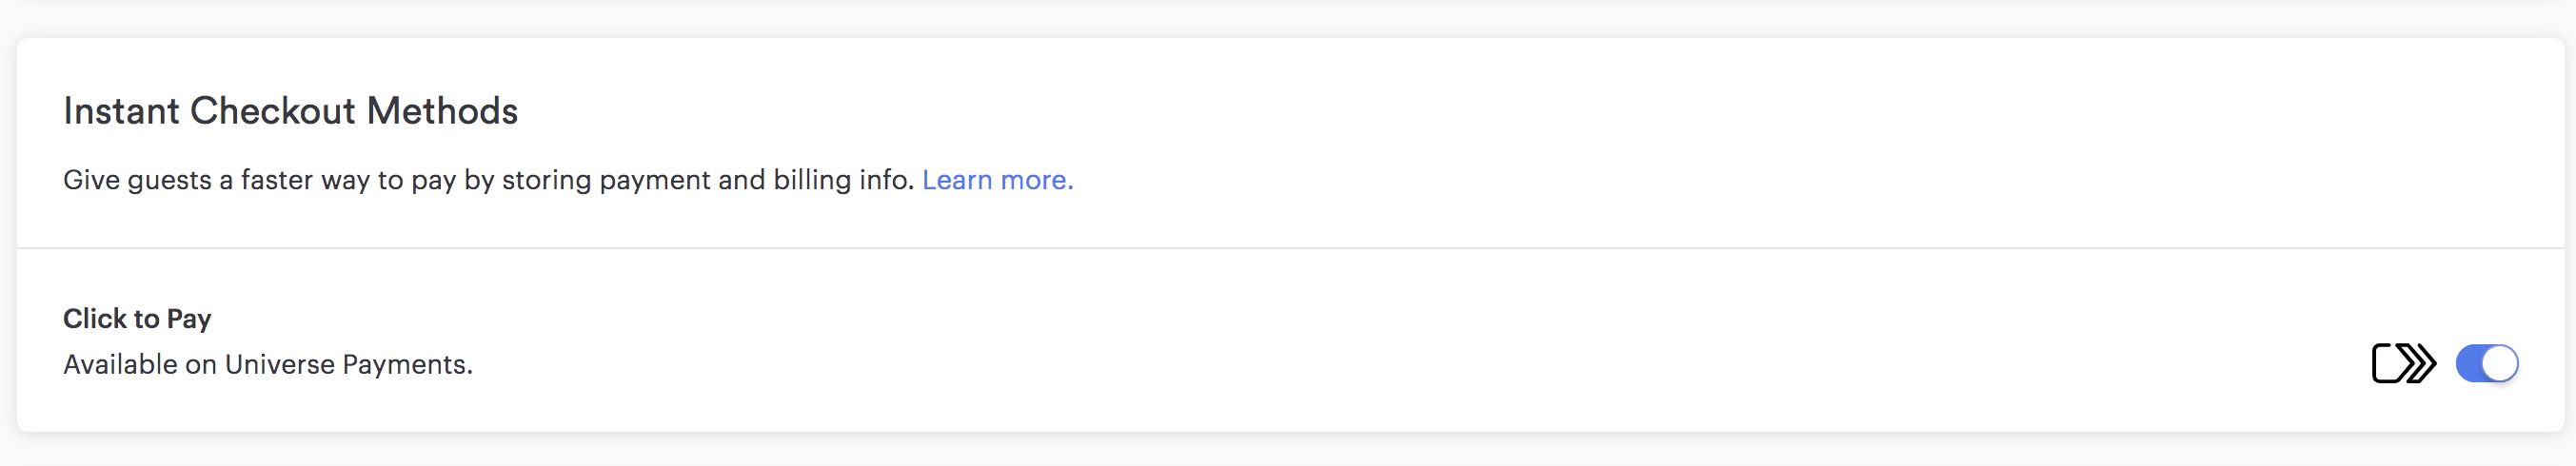Select the Instant Checkout Methods heading
This screenshot has width=2576, height=466.
click(290, 111)
